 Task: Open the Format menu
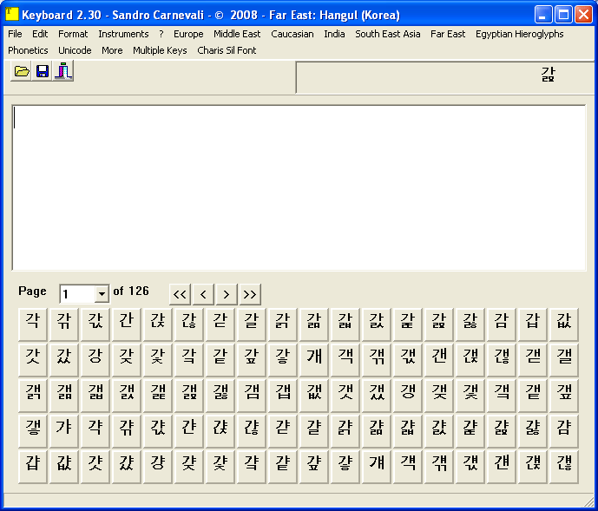73,34
